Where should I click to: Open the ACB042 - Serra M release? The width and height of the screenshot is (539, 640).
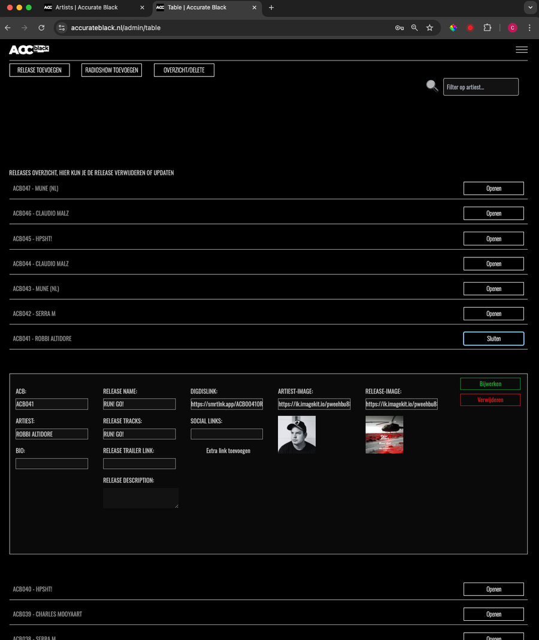[x=493, y=314]
